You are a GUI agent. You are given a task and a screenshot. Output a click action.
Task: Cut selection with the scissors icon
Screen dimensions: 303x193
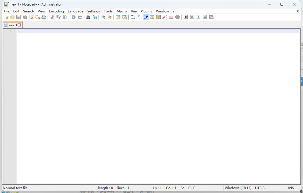(x=52, y=17)
